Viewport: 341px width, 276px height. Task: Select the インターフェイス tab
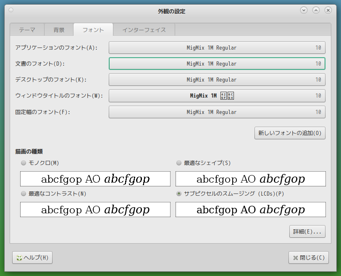(144, 29)
